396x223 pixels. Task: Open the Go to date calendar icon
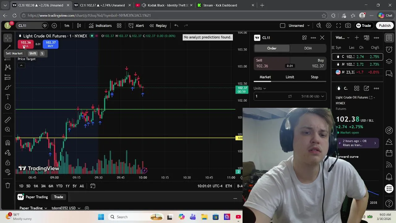(x=93, y=186)
